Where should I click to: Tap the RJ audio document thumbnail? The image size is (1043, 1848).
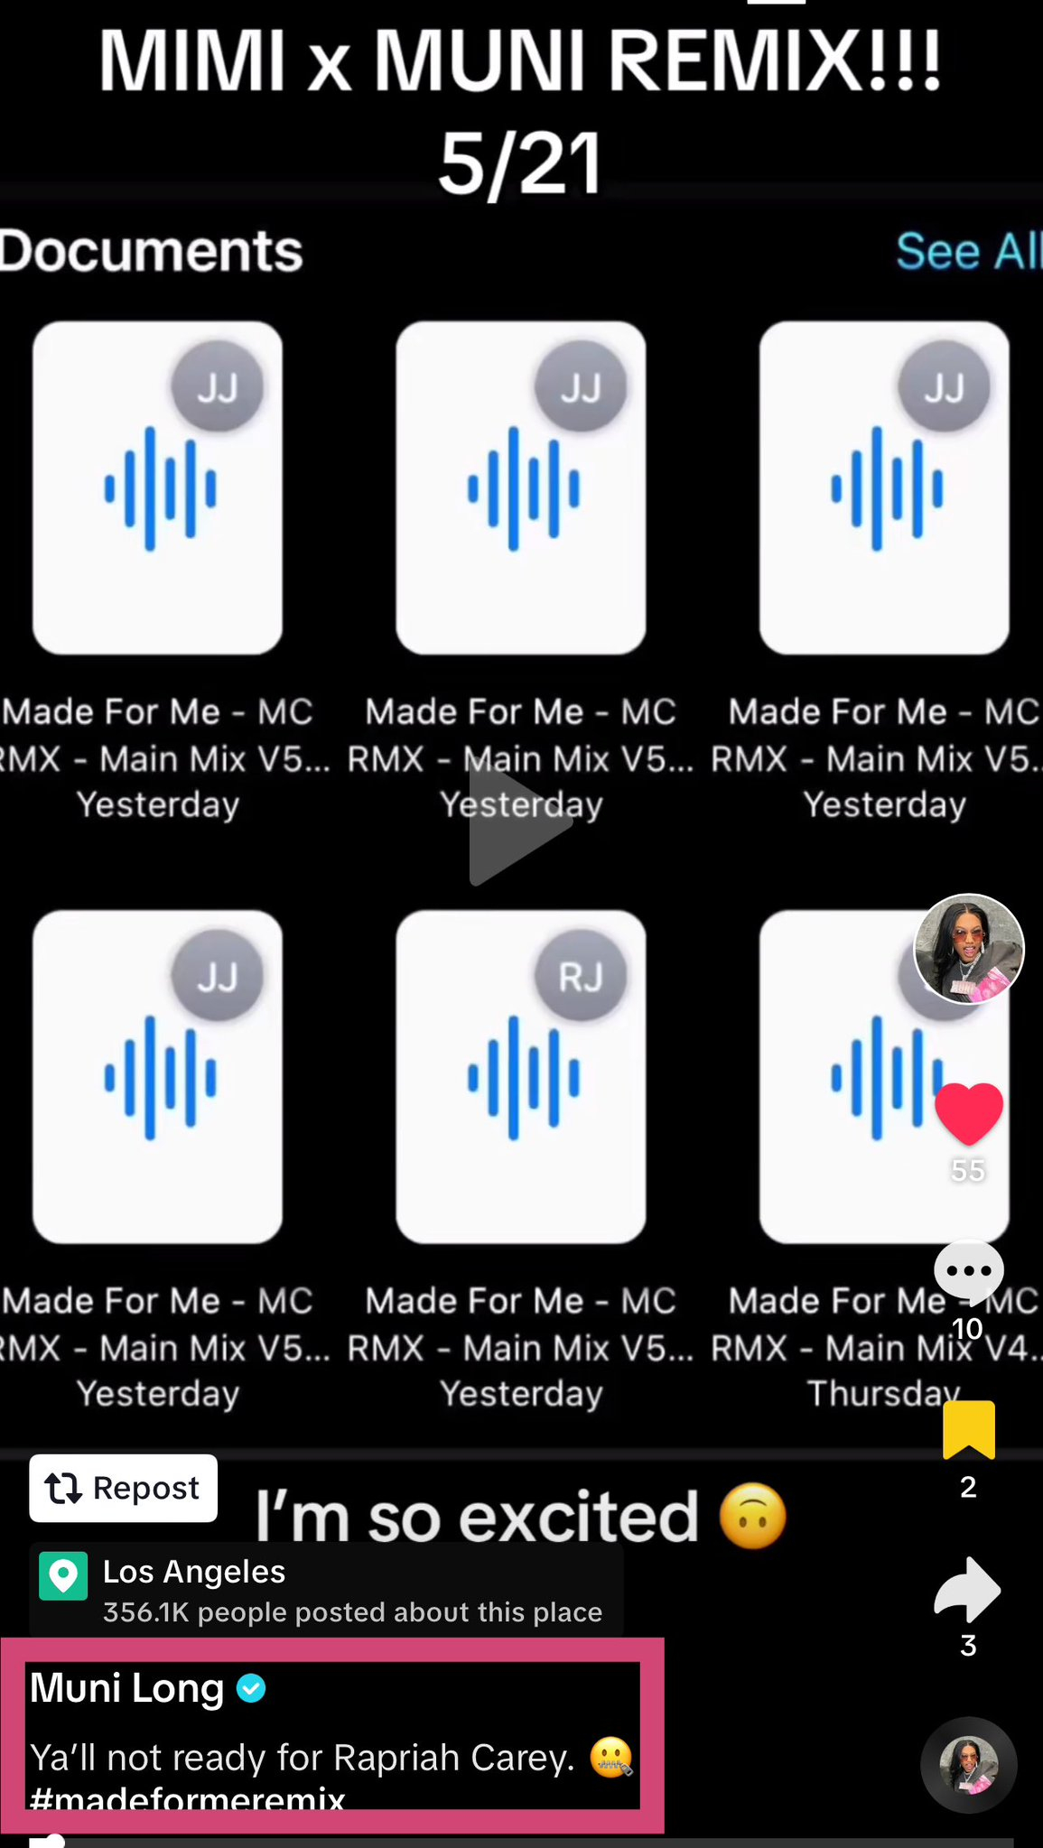click(521, 1076)
